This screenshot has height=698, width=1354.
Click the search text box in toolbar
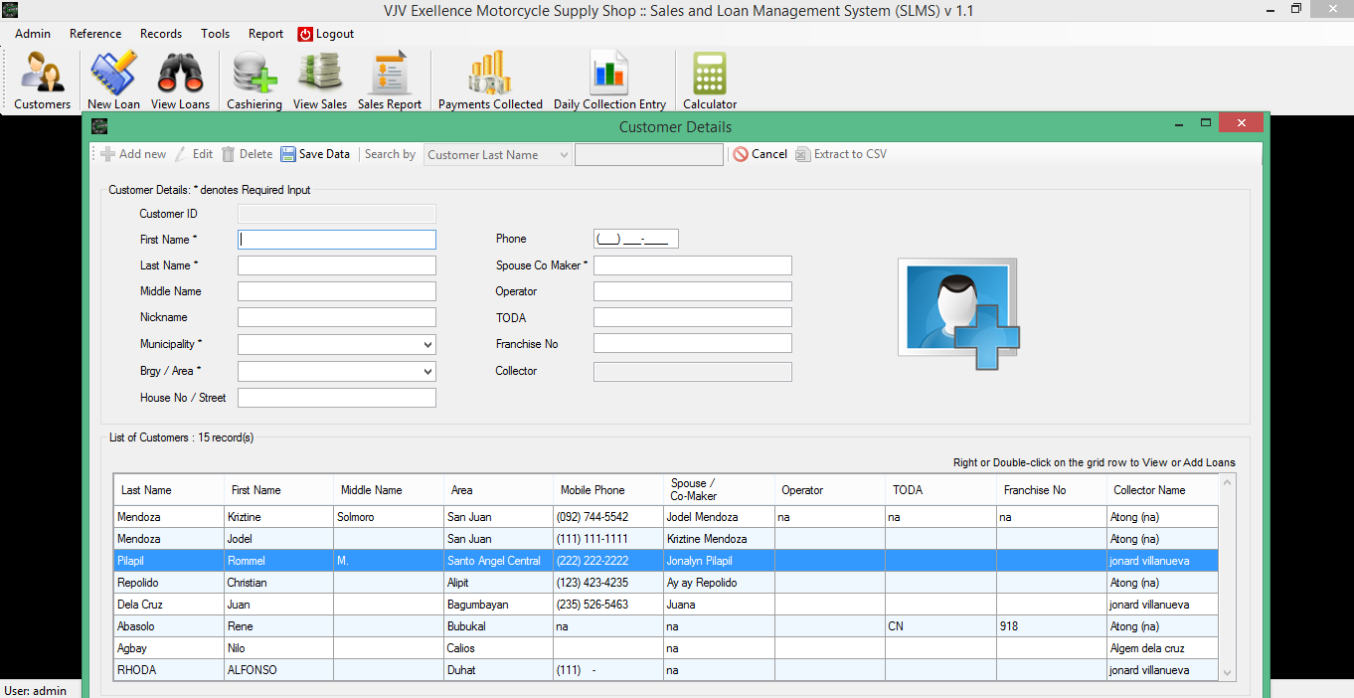[x=649, y=155]
